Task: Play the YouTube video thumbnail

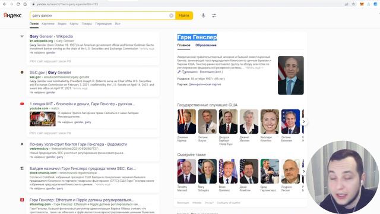Action: pyautogui.click(x=43, y=119)
